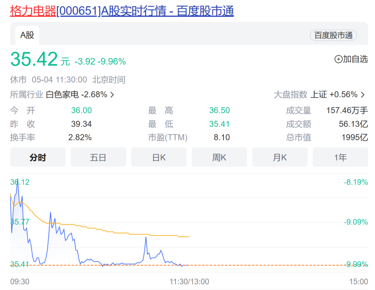The width and height of the screenshot is (375, 290).
Task: Click the time axis label 11:30/13:00
Action: click(x=190, y=282)
